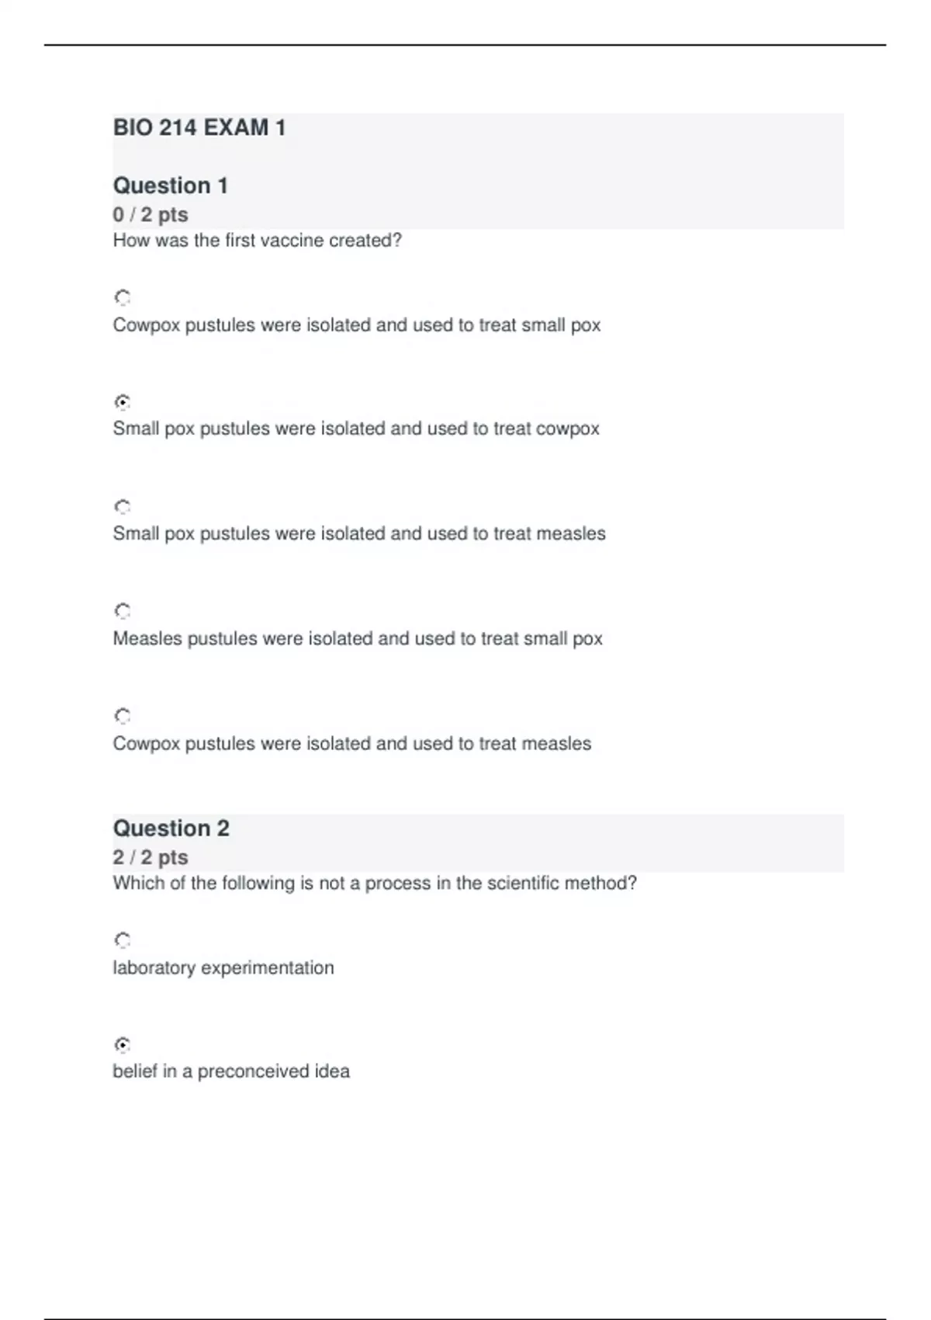Click the '0 / 2 pts' score

pos(151,214)
